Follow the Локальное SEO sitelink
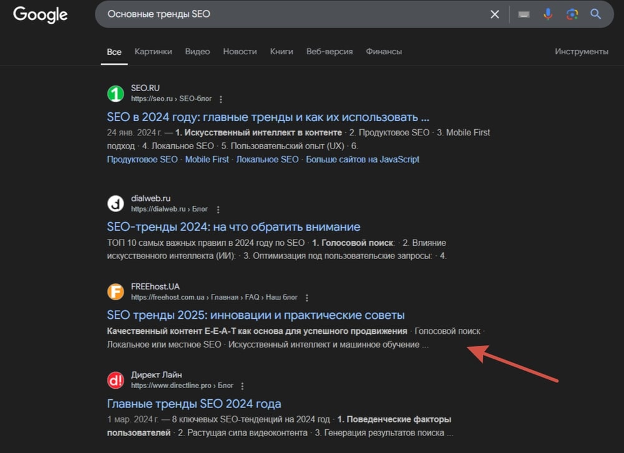Image resolution: width=624 pixels, height=453 pixels. [x=268, y=159]
